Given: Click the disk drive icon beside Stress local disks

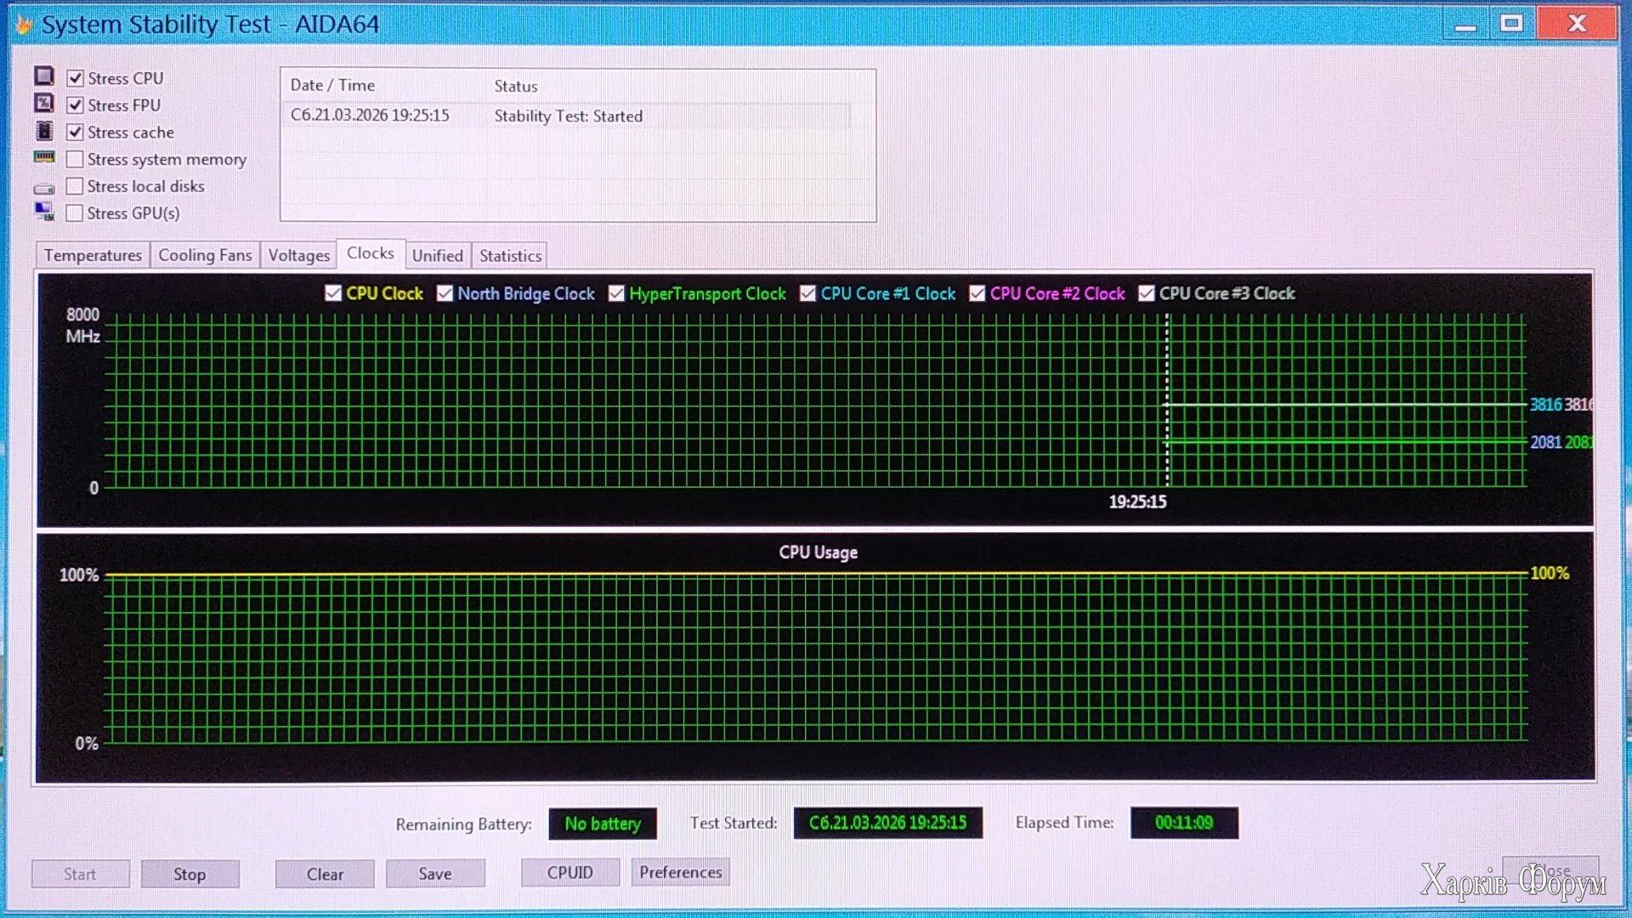Looking at the screenshot, I should coord(44,188).
